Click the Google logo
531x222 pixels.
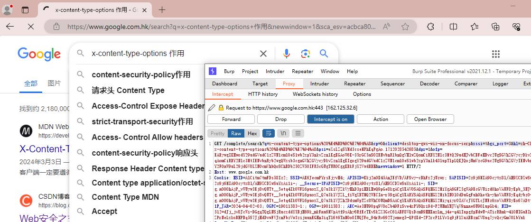39,54
